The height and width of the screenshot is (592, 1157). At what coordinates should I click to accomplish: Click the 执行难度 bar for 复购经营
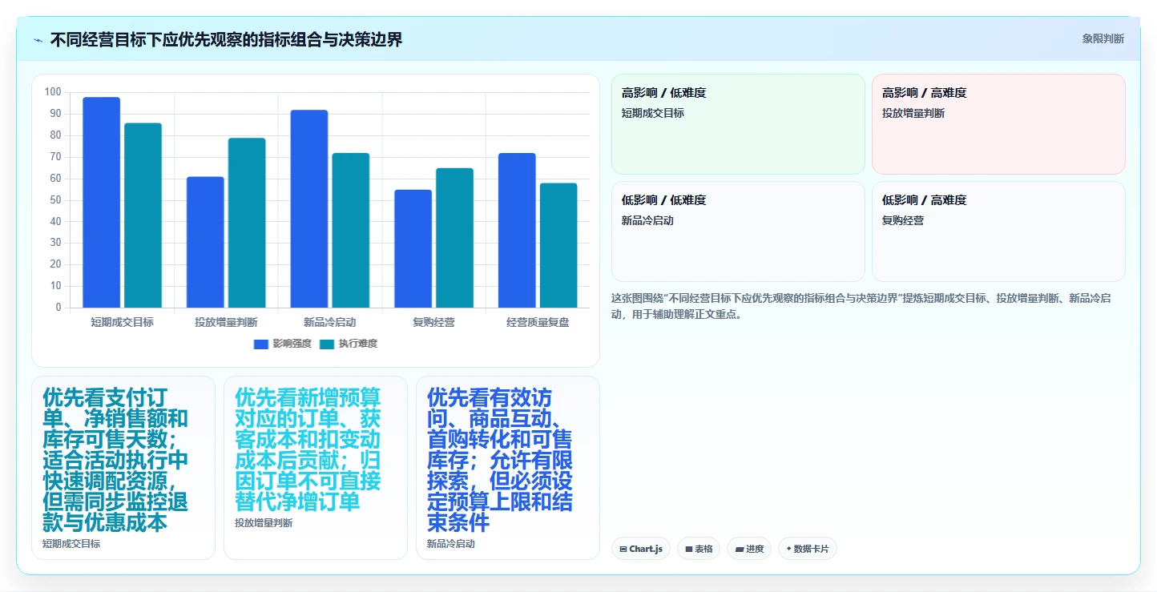[x=454, y=238]
